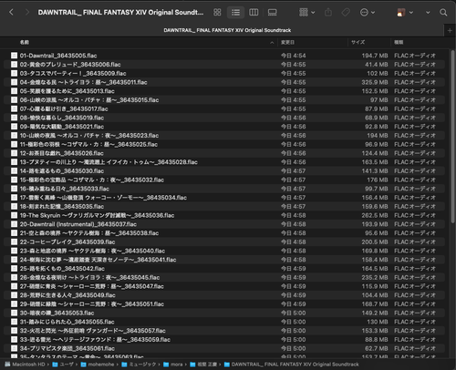456x370 pixels.
Task: Sort by the サイズ column header
Action: [x=358, y=42]
